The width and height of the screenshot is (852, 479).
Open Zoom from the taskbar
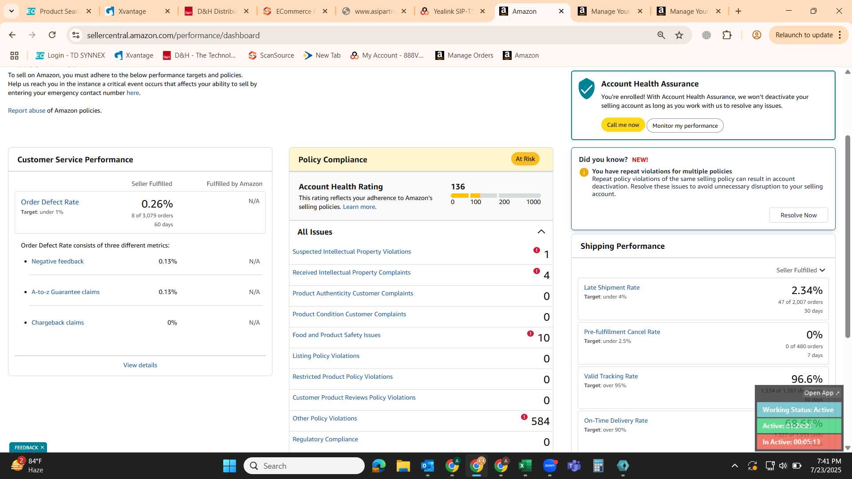(x=549, y=466)
